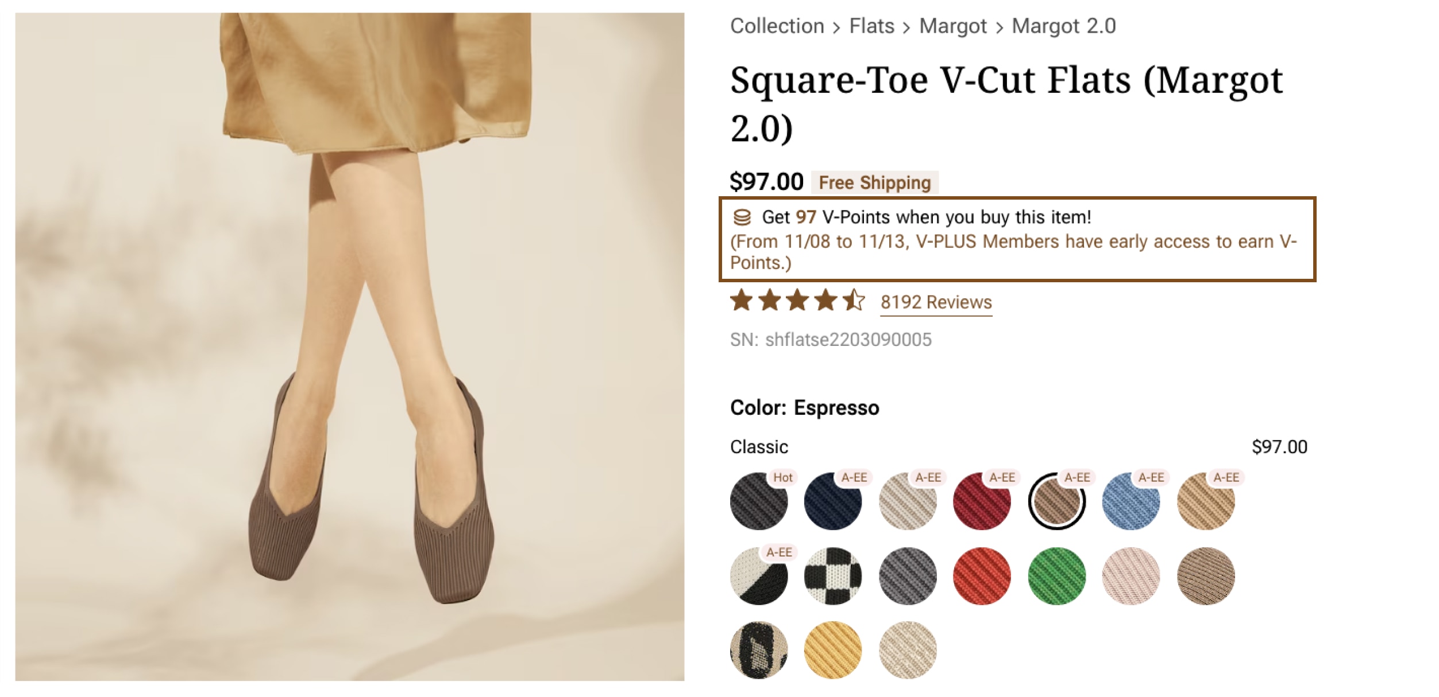The width and height of the screenshot is (1439, 697).
Task: Click the selected Espresso color swatch
Action: click(x=1056, y=501)
